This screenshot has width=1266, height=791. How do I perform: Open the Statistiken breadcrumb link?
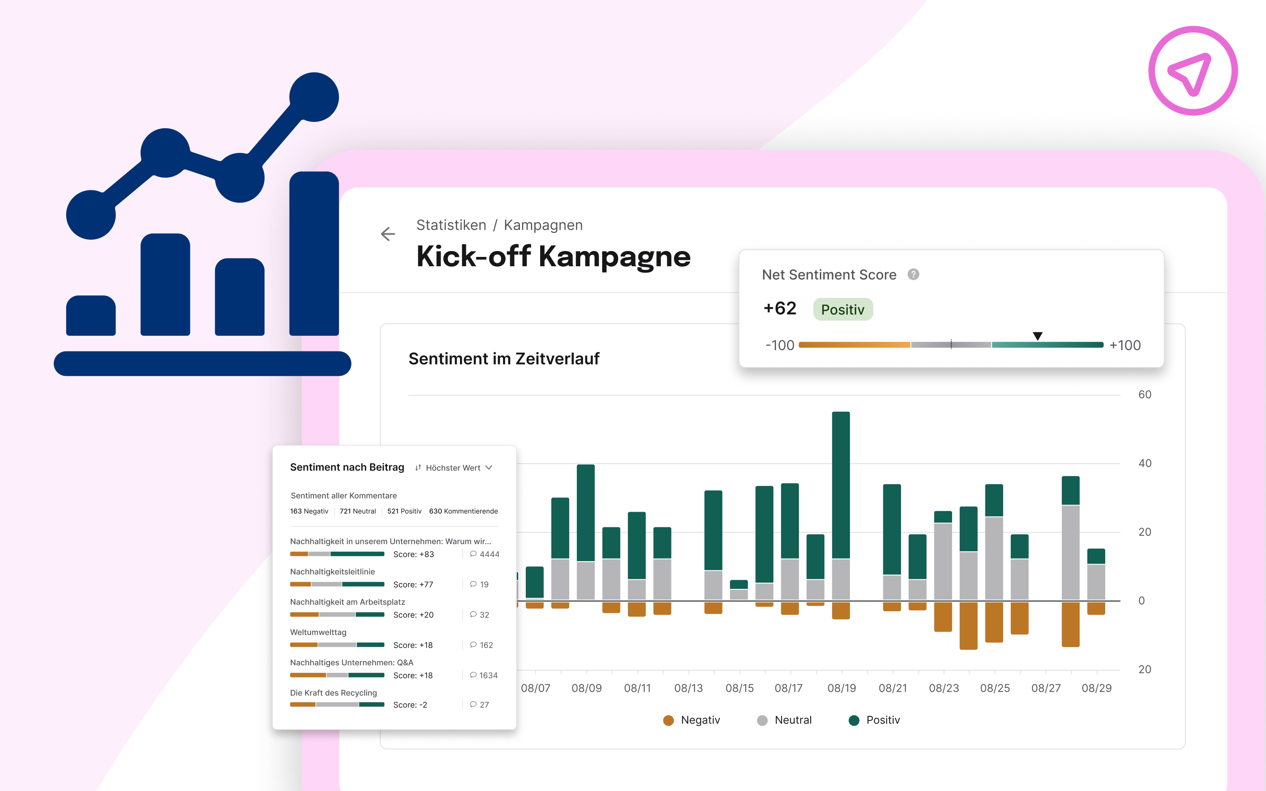click(x=451, y=225)
